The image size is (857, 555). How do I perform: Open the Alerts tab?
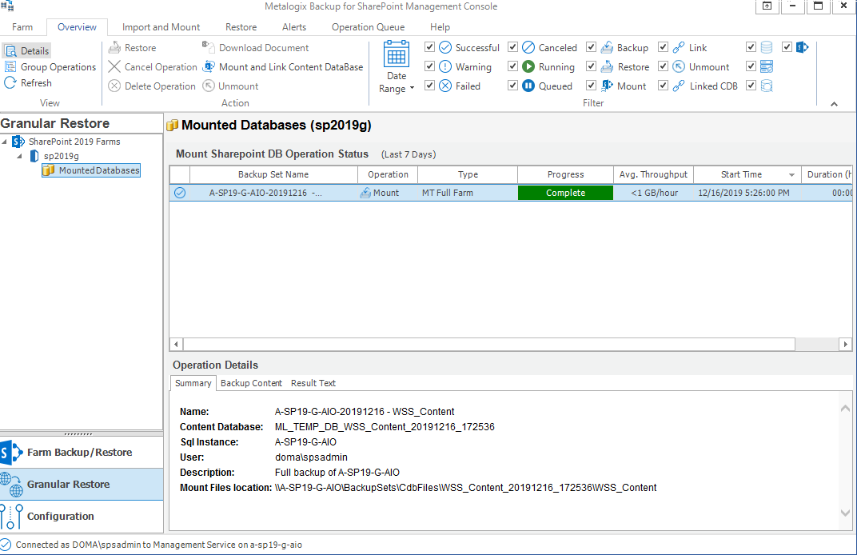tap(294, 27)
